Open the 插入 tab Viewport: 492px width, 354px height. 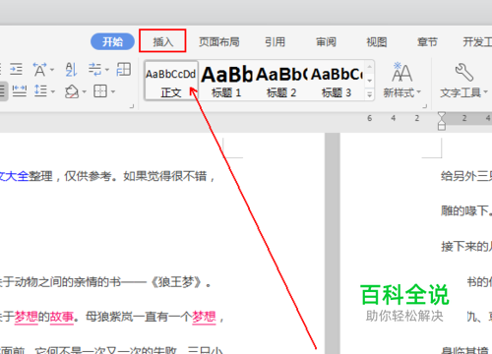point(162,41)
